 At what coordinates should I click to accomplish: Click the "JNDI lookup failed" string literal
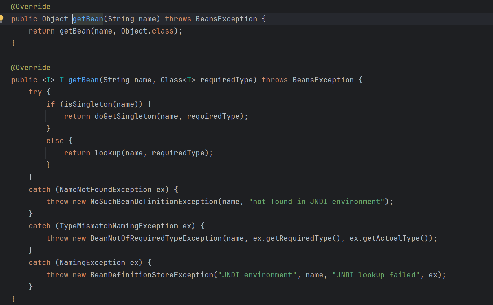[376, 275]
